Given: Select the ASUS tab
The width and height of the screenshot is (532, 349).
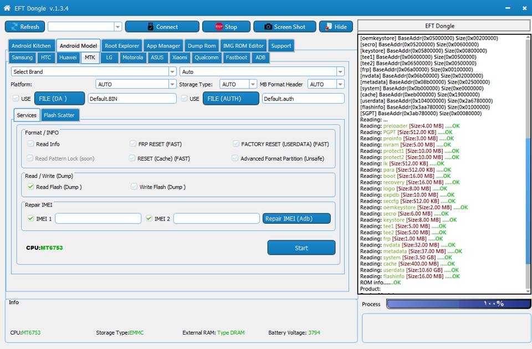Looking at the screenshot, I should click(x=157, y=57).
